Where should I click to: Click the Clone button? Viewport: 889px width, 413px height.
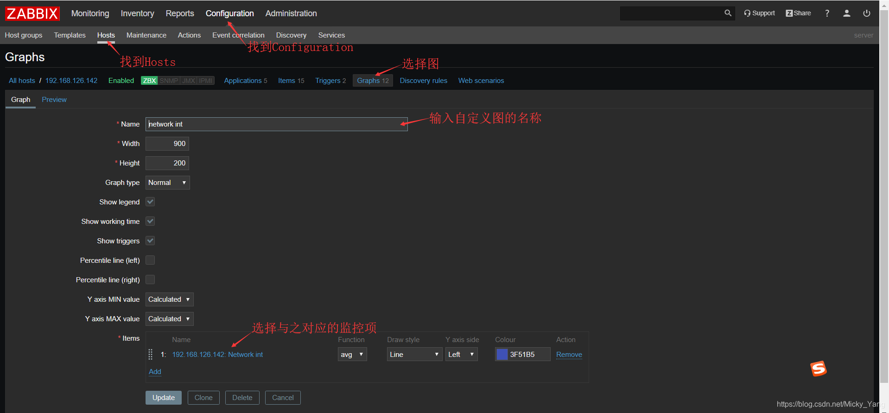click(203, 398)
